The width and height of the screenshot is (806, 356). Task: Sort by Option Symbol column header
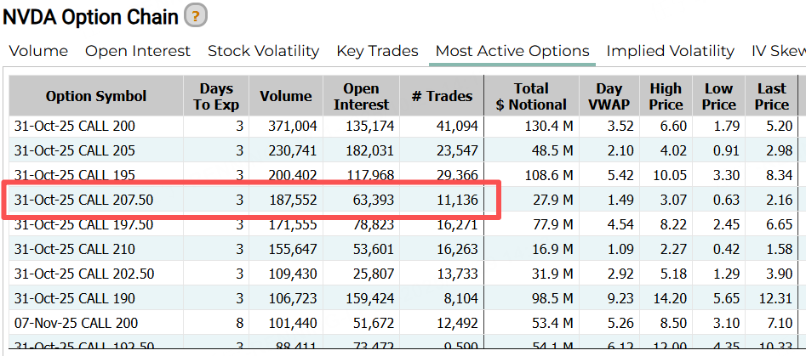(96, 96)
